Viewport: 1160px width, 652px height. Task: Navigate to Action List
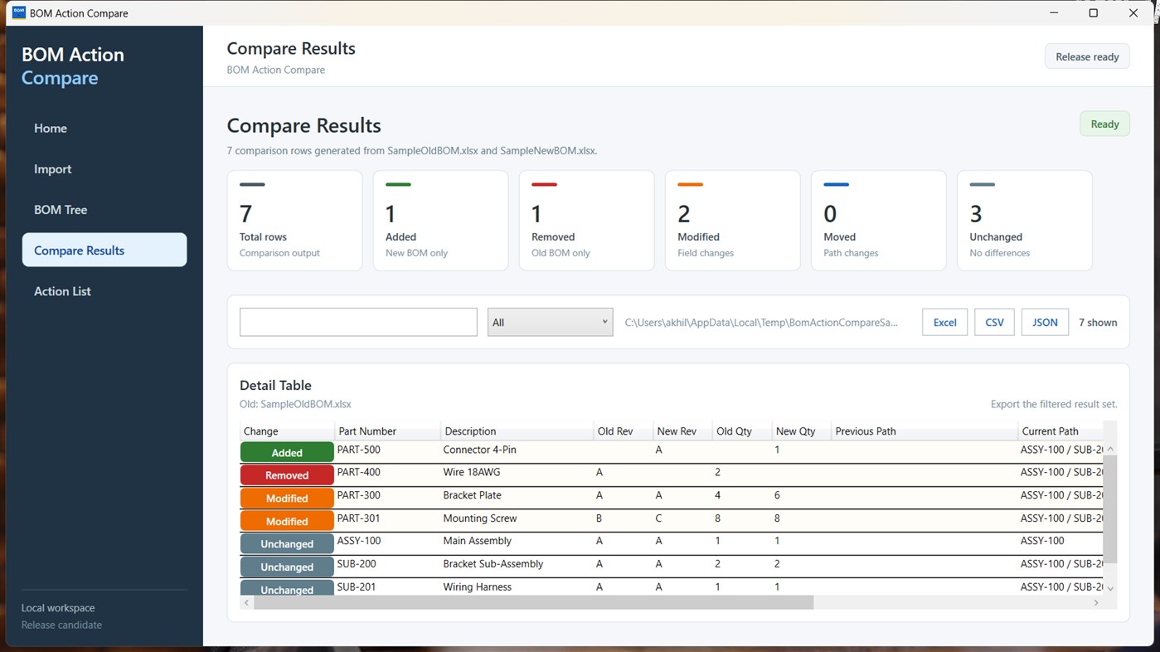coord(104,291)
